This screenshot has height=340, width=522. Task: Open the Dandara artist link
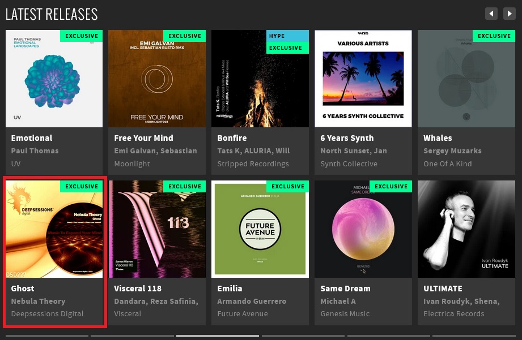coord(130,301)
